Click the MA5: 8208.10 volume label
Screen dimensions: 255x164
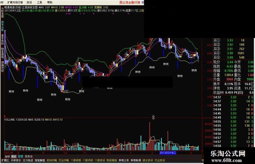point(36,120)
